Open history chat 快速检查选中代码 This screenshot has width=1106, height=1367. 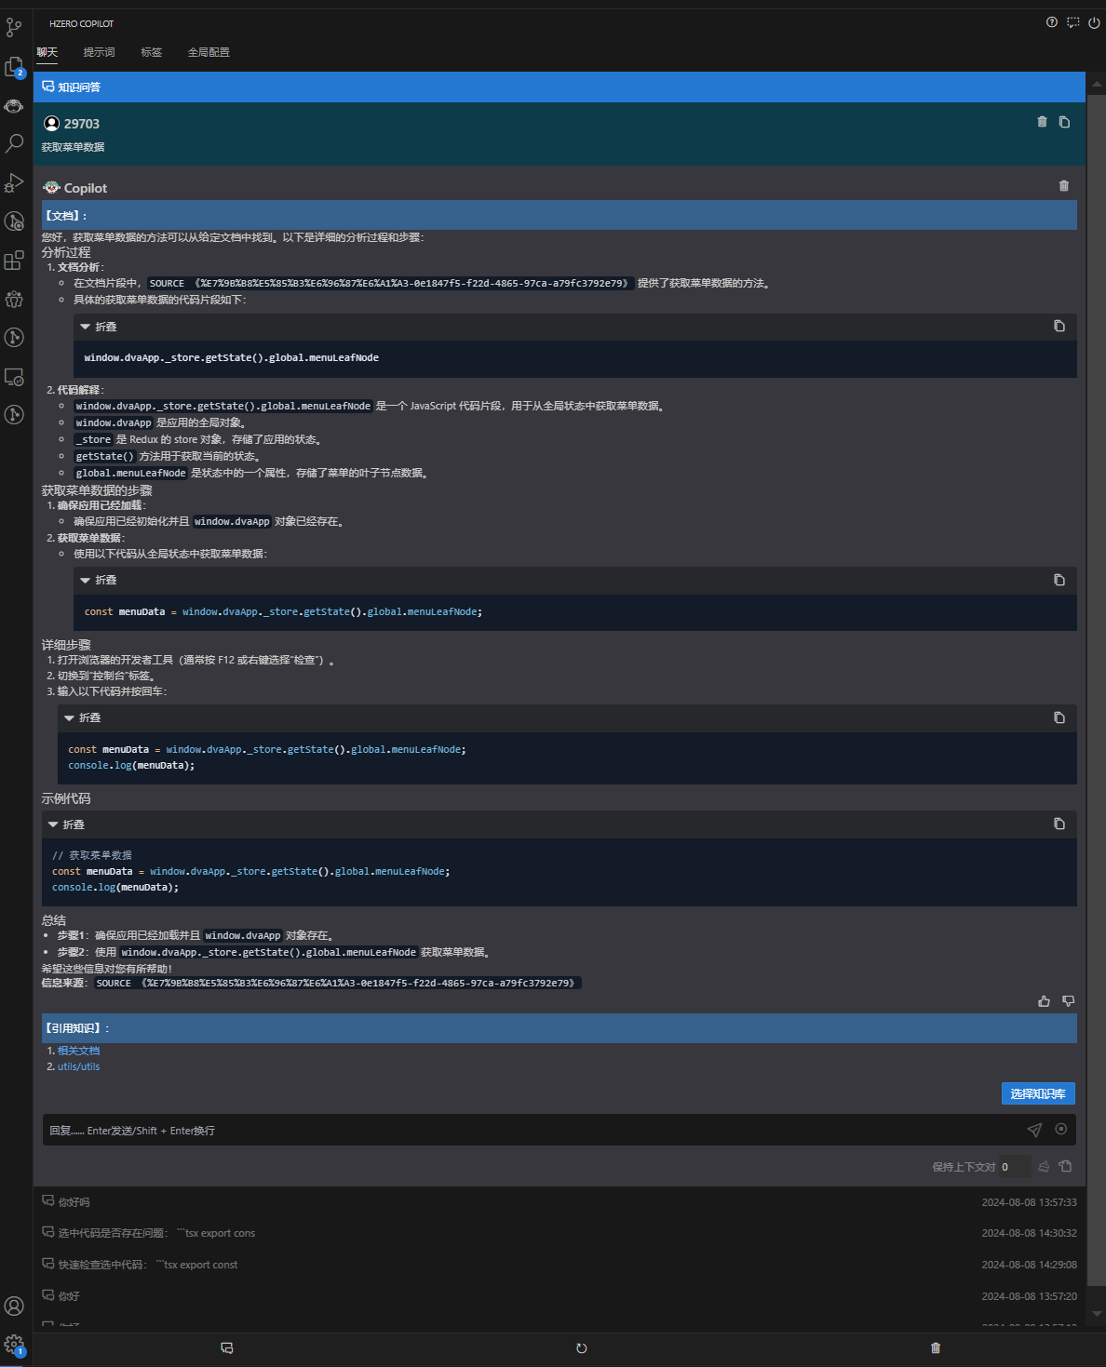[560, 1265]
